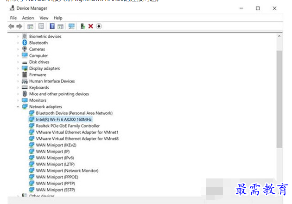Expand the Display adapters node
The image size is (292, 204).
point(18,68)
